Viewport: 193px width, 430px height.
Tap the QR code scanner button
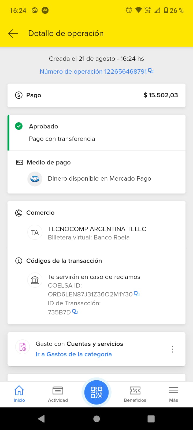[96, 392]
